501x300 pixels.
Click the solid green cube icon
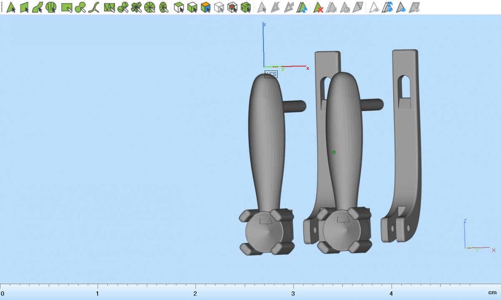246,7
